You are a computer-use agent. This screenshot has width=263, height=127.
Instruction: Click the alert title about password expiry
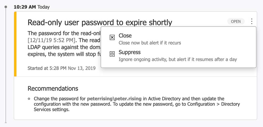100,22
